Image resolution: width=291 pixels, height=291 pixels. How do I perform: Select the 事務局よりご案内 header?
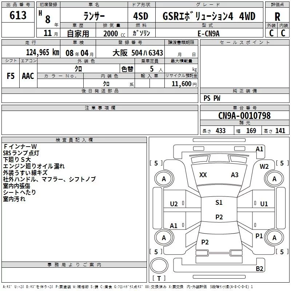tap(74, 265)
